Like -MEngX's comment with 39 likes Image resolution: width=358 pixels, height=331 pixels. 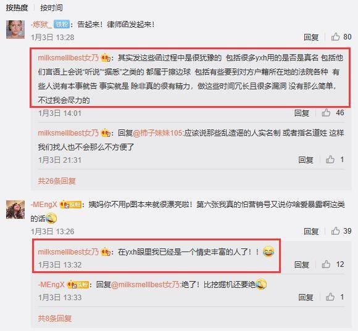click(335, 231)
